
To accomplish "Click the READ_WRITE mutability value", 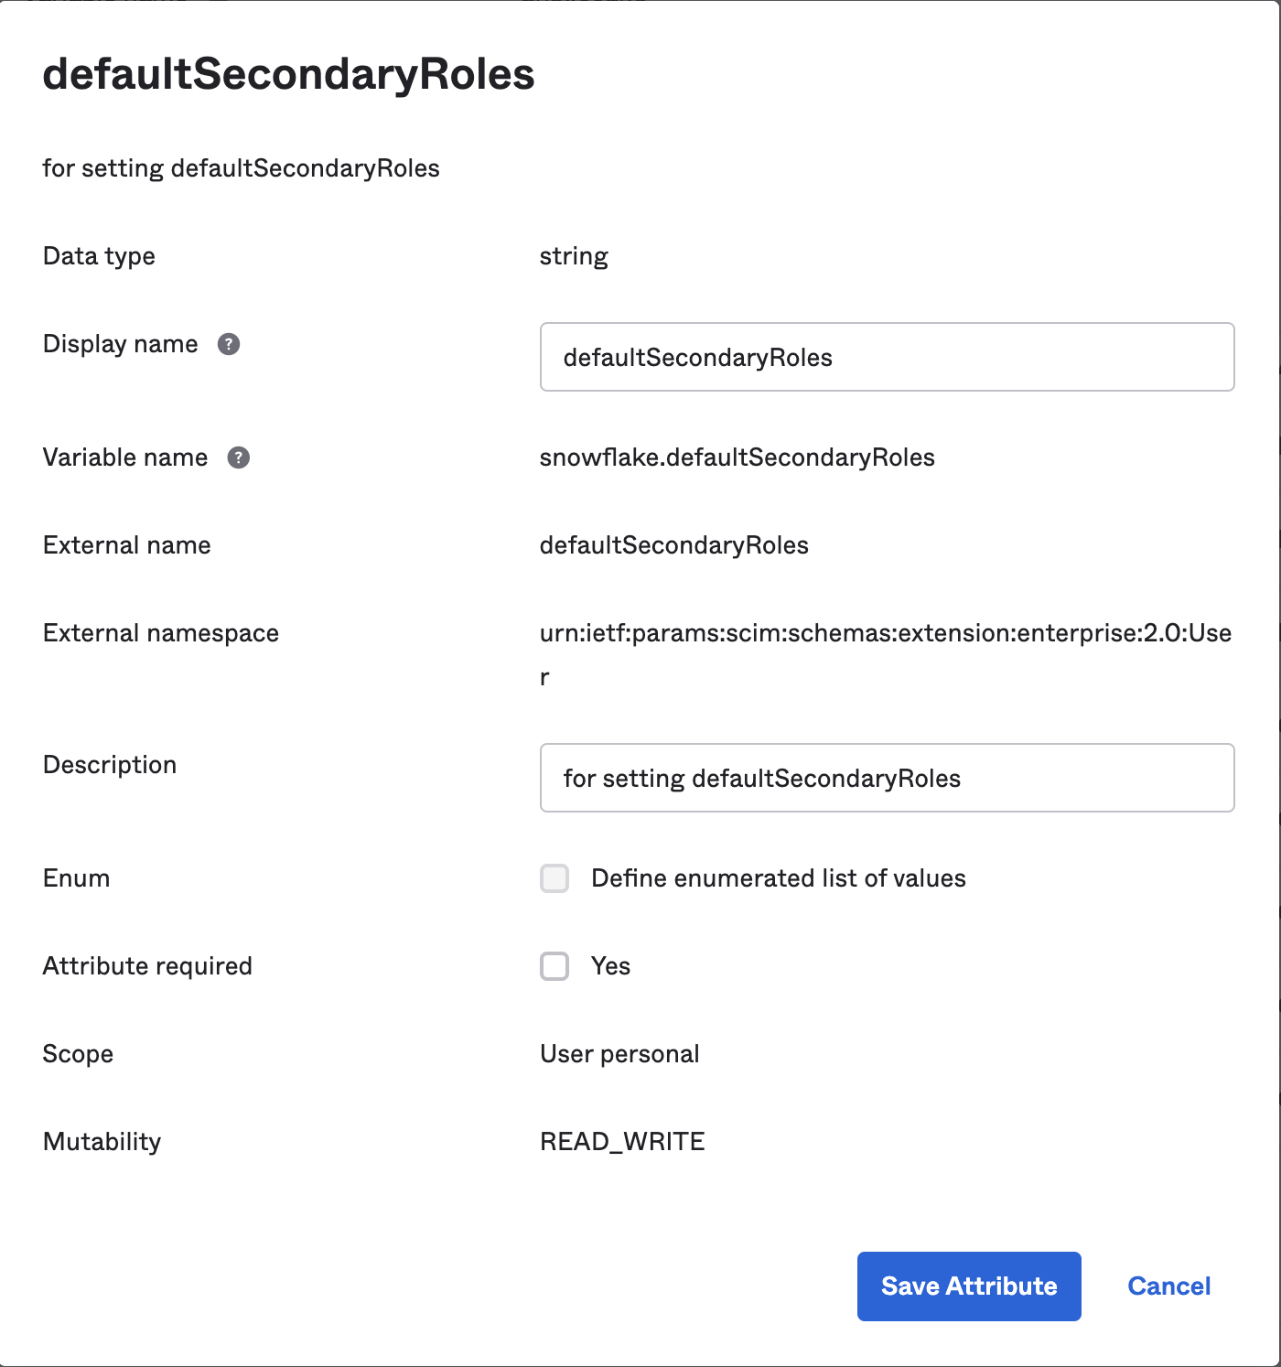I will pyautogui.click(x=622, y=1142).
